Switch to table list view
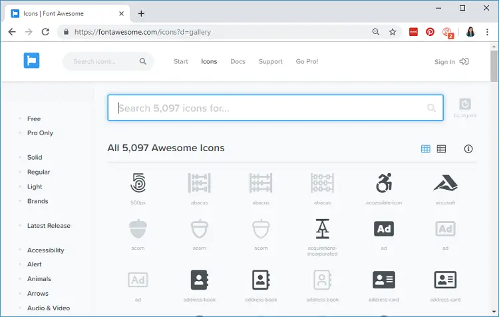 tap(441, 149)
